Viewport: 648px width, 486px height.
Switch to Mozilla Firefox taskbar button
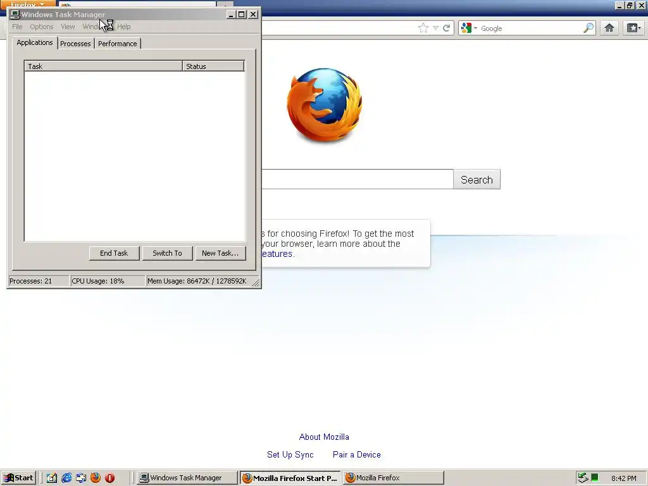pos(393,478)
